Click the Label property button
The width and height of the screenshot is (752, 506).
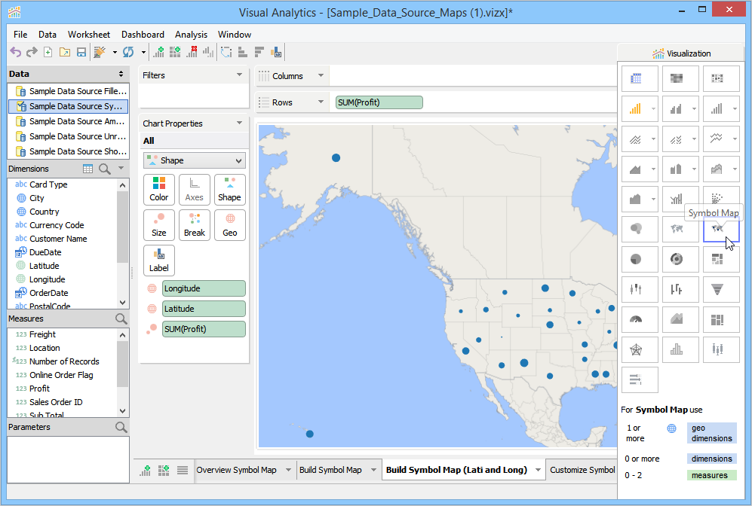click(x=159, y=260)
